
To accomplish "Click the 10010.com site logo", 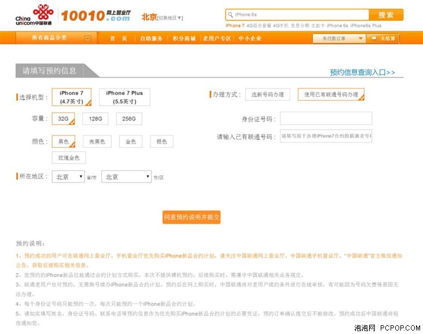I will pos(96,16).
